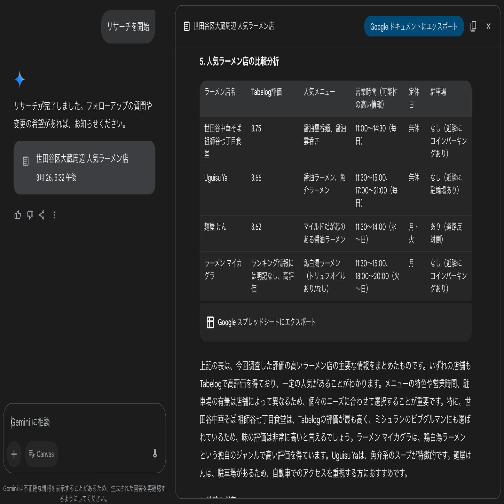Screen dimensions: 504x504
Task: Open the three-dot more options menu
Action: pyautogui.click(x=54, y=215)
